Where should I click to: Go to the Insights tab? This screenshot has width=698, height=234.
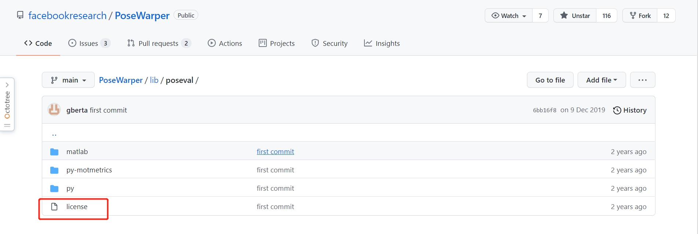[x=382, y=43]
